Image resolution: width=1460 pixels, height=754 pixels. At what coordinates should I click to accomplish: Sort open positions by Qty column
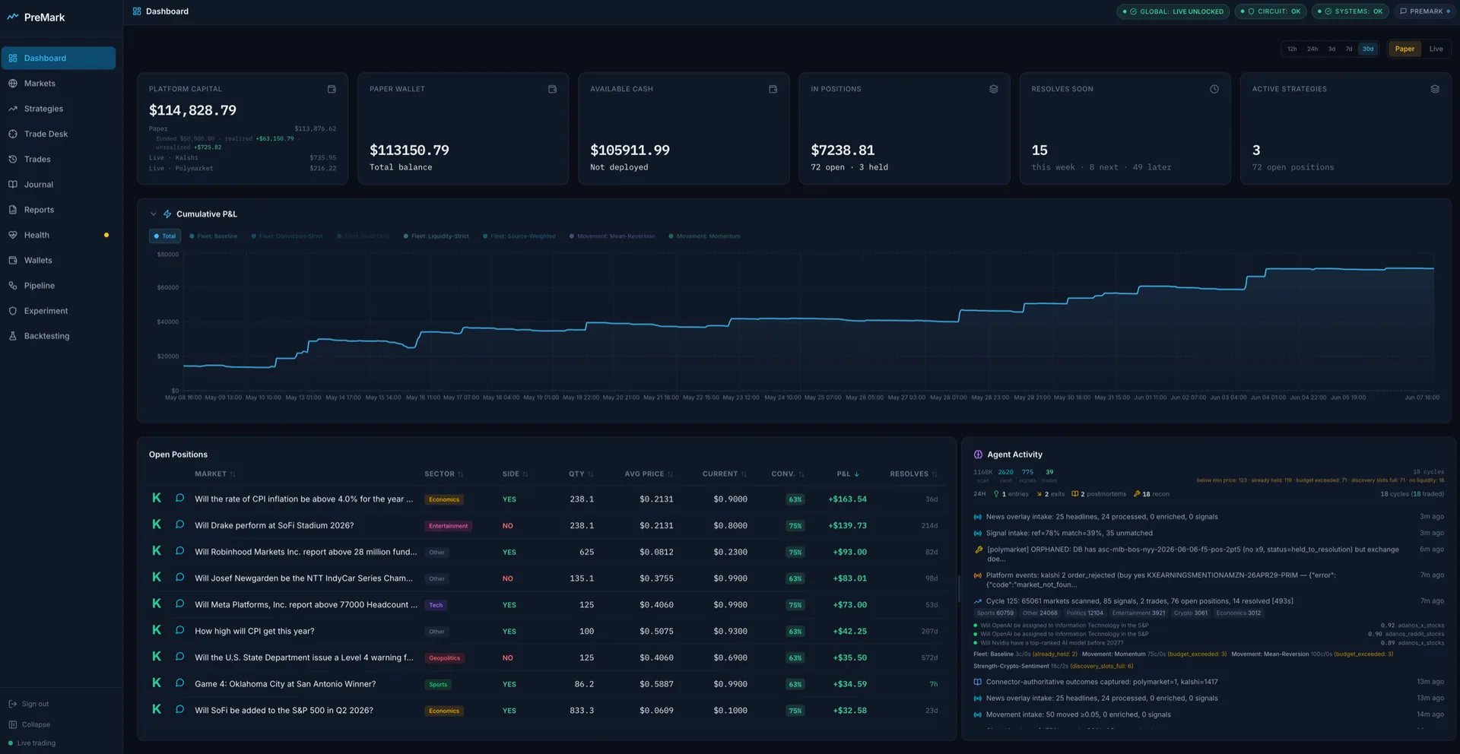coord(581,474)
